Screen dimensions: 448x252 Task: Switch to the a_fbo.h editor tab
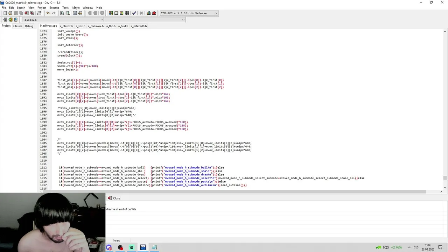click(111, 26)
